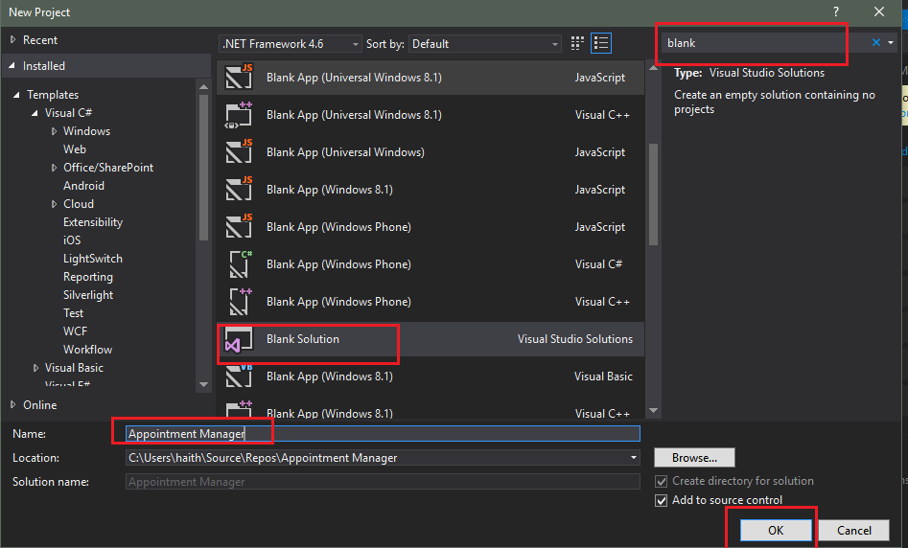Collapse the Templates tree node
The image size is (908, 548).
pyautogui.click(x=17, y=94)
